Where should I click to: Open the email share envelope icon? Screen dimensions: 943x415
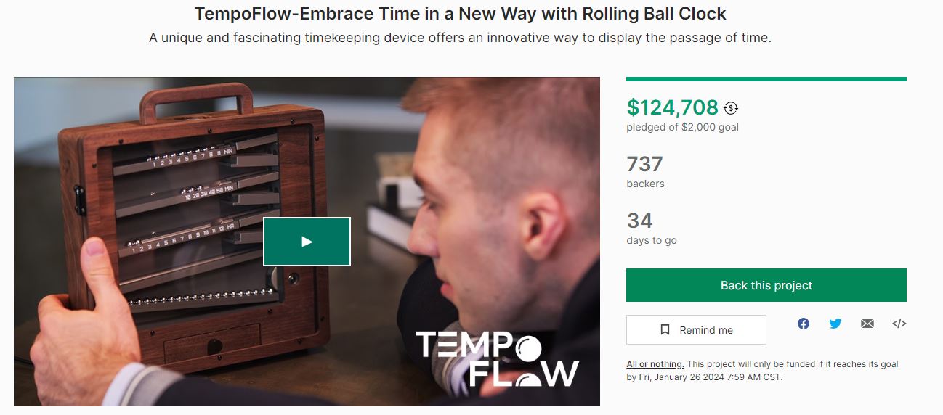coord(867,324)
